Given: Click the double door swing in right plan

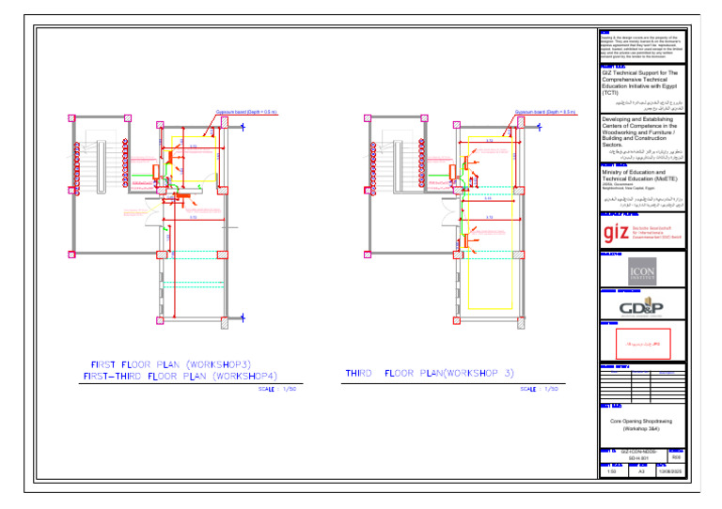Looking at the screenshot, I should [450, 212].
